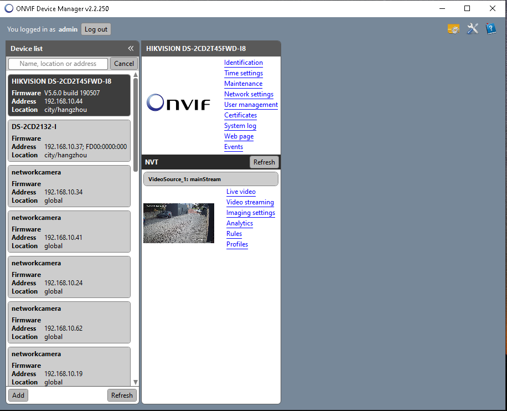Click the device list scroll up arrow
507x411 pixels.
pos(136,75)
